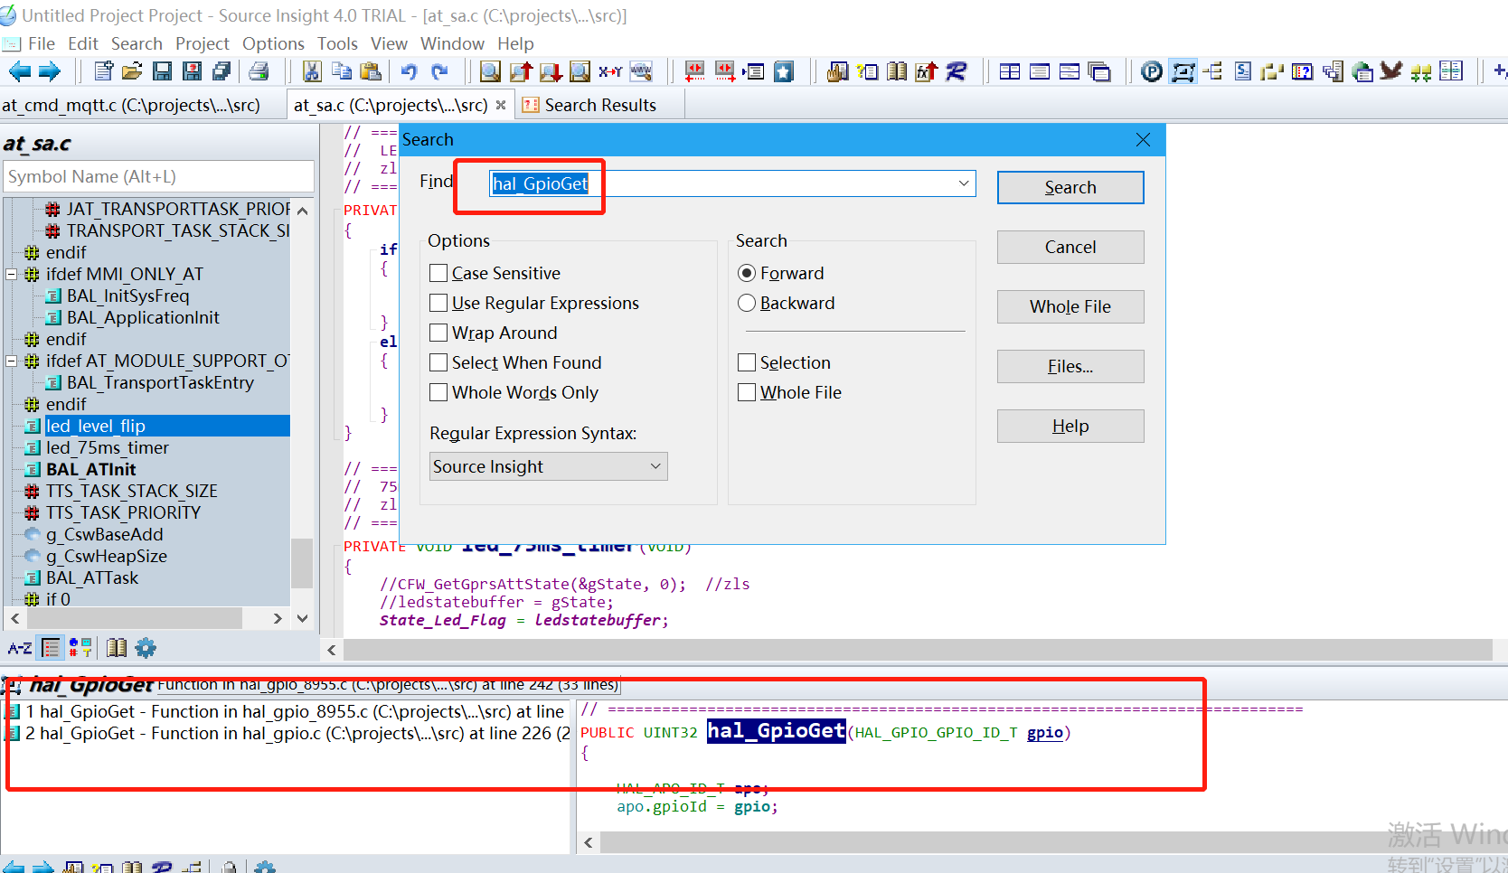Click the Undo arrow icon

pos(410,71)
